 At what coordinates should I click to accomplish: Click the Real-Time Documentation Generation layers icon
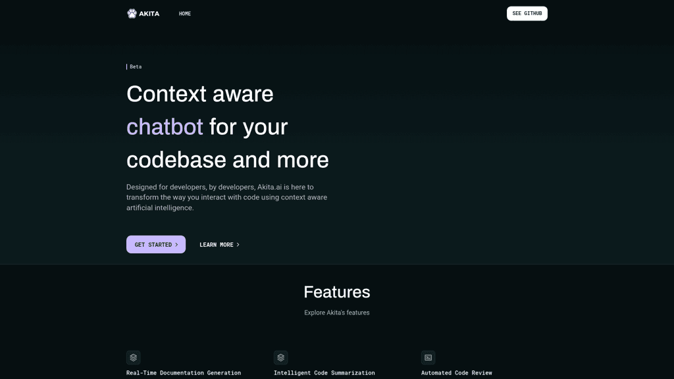[x=133, y=357]
